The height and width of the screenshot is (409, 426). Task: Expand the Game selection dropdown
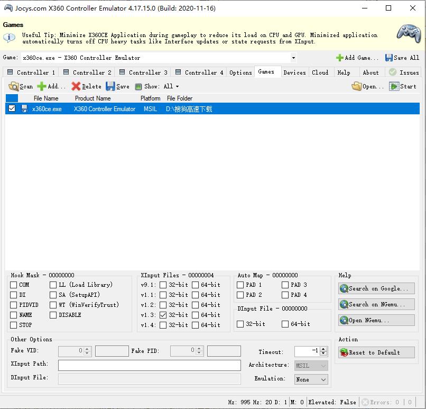pyautogui.click(x=293, y=58)
